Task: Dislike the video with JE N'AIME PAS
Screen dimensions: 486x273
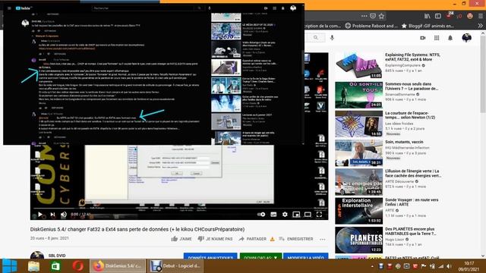Action: [215, 239]
